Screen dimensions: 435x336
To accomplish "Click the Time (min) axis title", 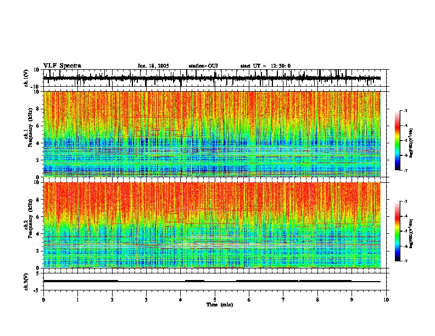I will (220, 305).
